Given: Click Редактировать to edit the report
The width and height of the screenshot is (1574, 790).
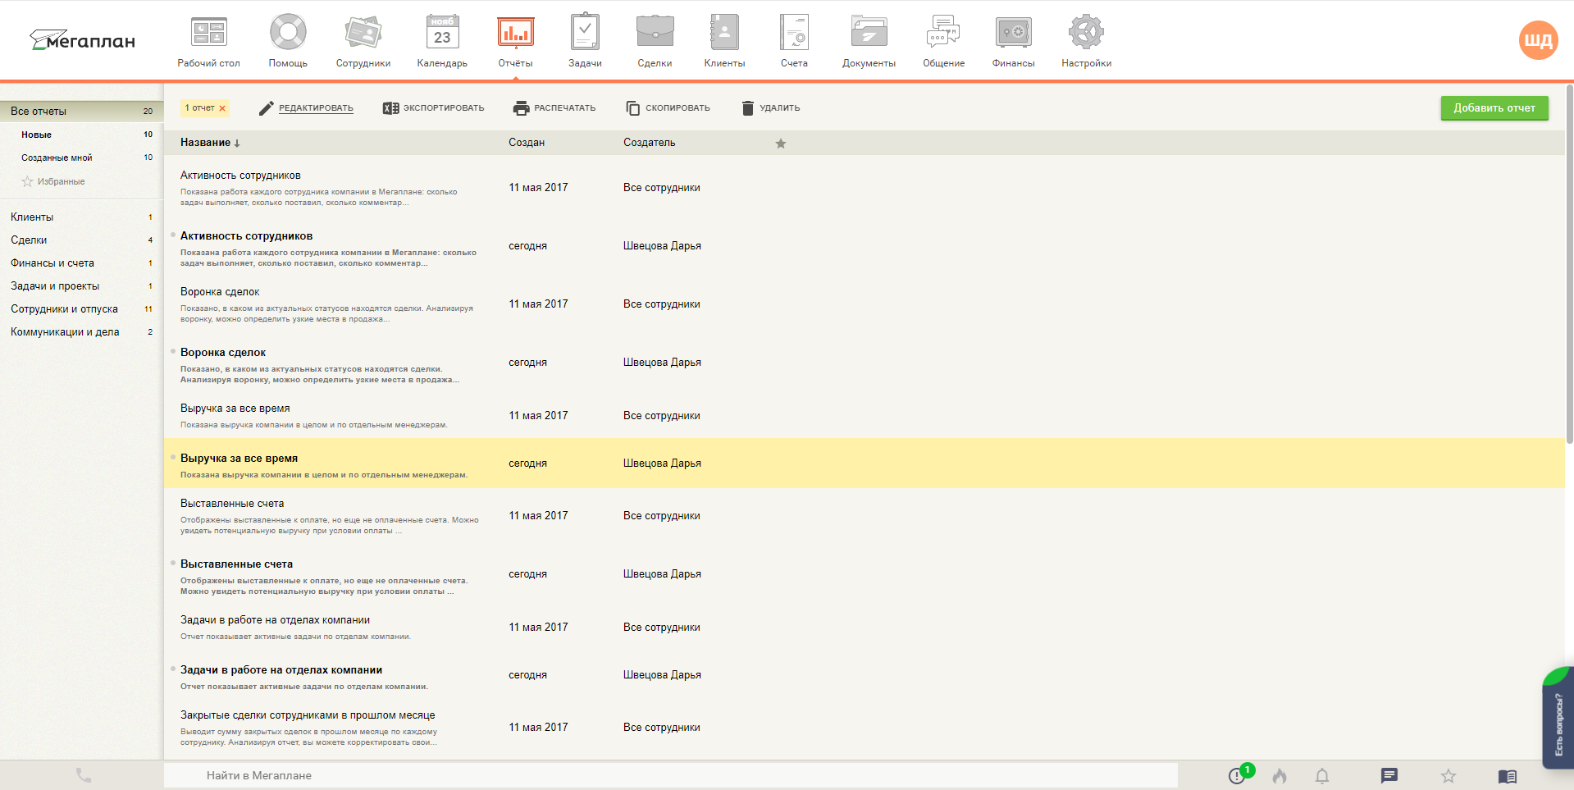Looking at the screenshot, I should [x=306, y=108].
